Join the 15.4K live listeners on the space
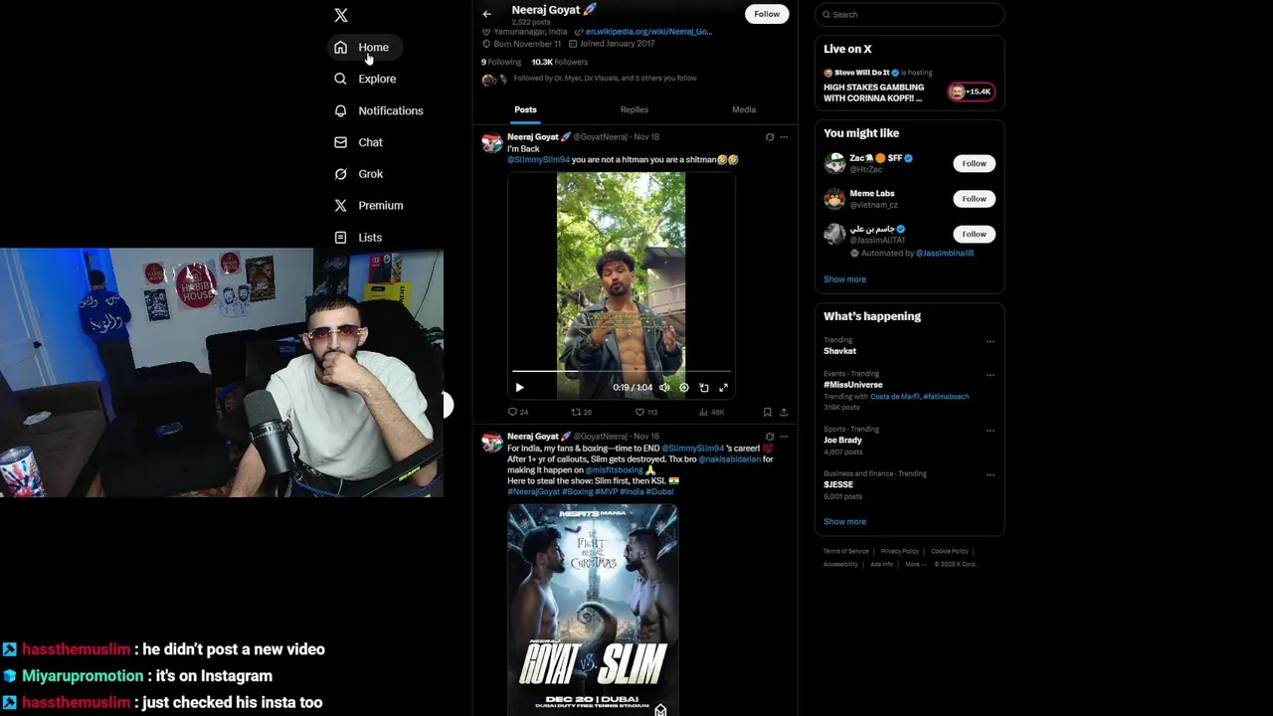 tap(972, 91)
